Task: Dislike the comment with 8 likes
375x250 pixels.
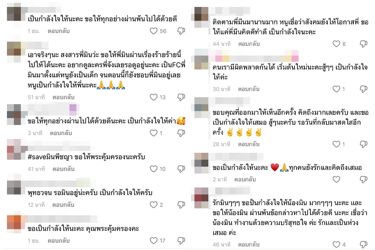Action: [x=364, y=44]
